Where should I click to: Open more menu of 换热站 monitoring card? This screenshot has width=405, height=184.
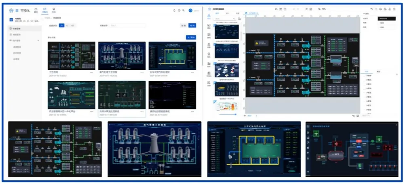[192, 112]
